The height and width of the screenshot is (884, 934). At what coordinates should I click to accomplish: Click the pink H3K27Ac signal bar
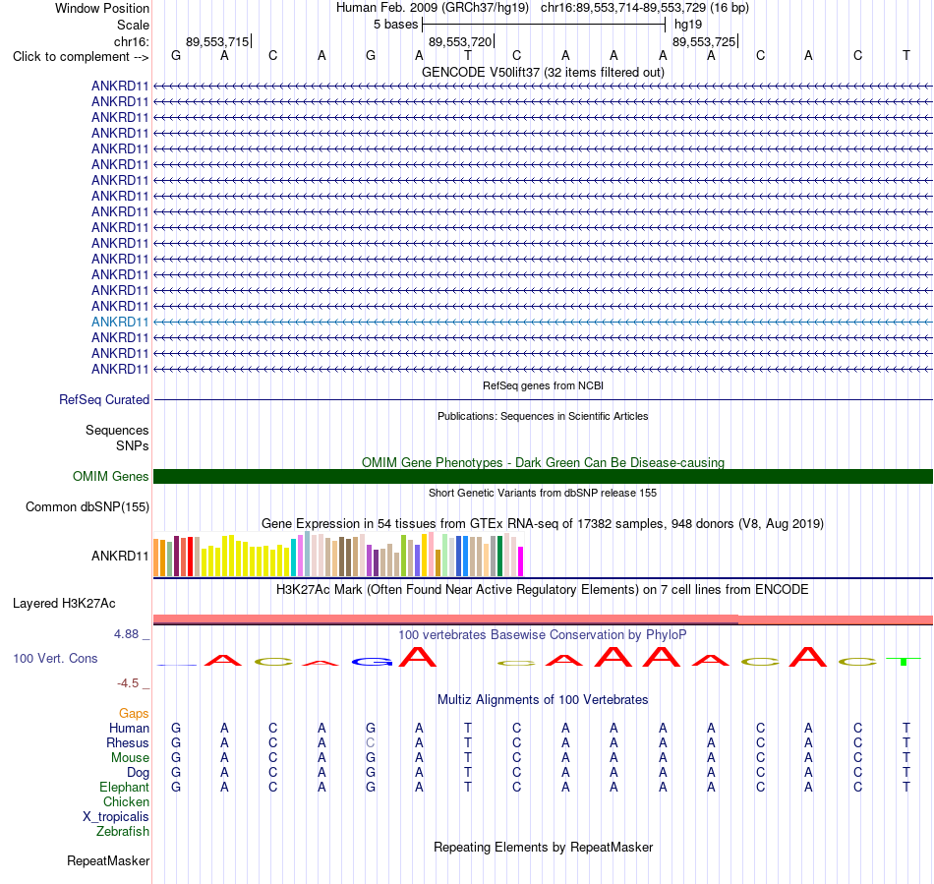coord(543,619)
